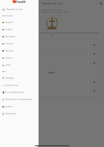Open the Galerie picture icon
This screenshot has width=104, height=147.
(x=3, y=107)
